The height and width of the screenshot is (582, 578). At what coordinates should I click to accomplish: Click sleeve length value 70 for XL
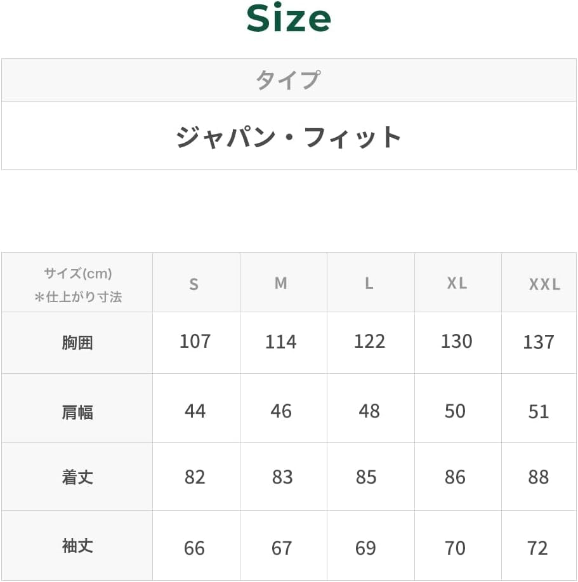[x=455, y=548]
